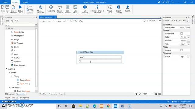Screen dimensions: 195x109
Task: Click the "Age" title field in activity
Action: [100, 57]
